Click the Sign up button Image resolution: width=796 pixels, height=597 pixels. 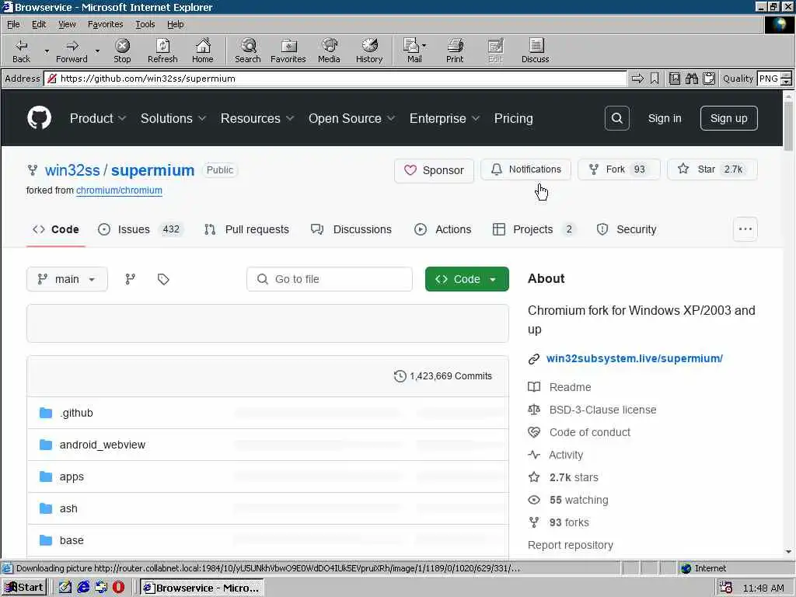[x=728, y=118]
